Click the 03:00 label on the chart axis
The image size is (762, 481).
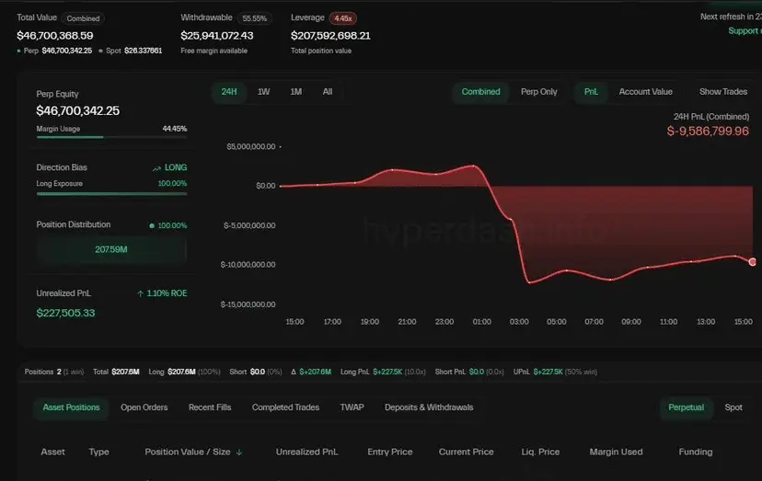(x=519, y=322)
